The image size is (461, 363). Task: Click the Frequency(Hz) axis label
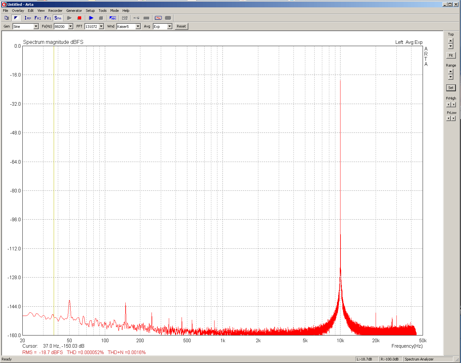407,346
